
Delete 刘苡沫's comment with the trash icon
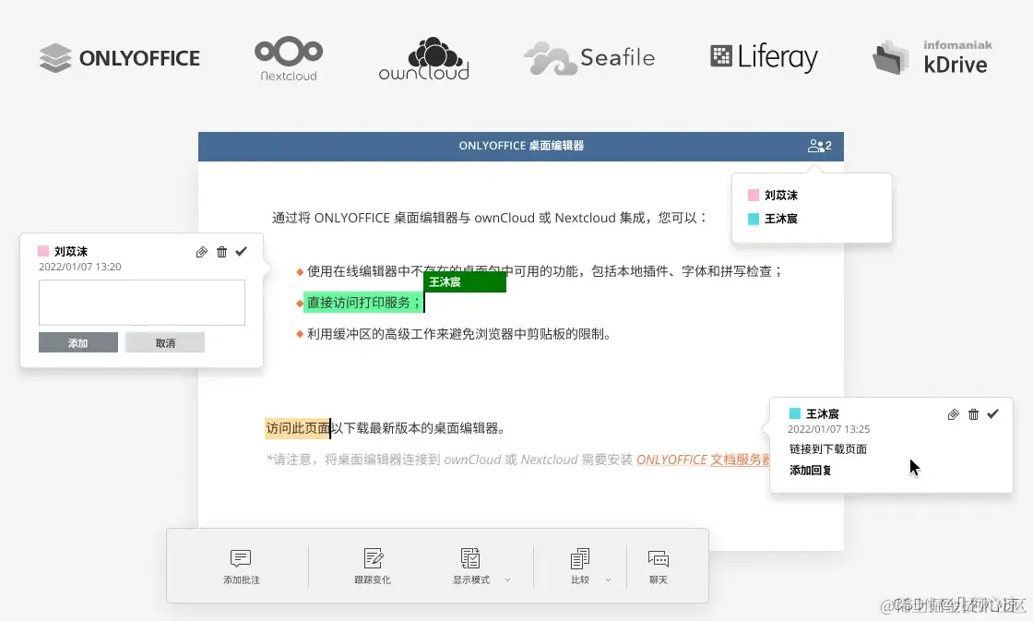click(222, 252)
